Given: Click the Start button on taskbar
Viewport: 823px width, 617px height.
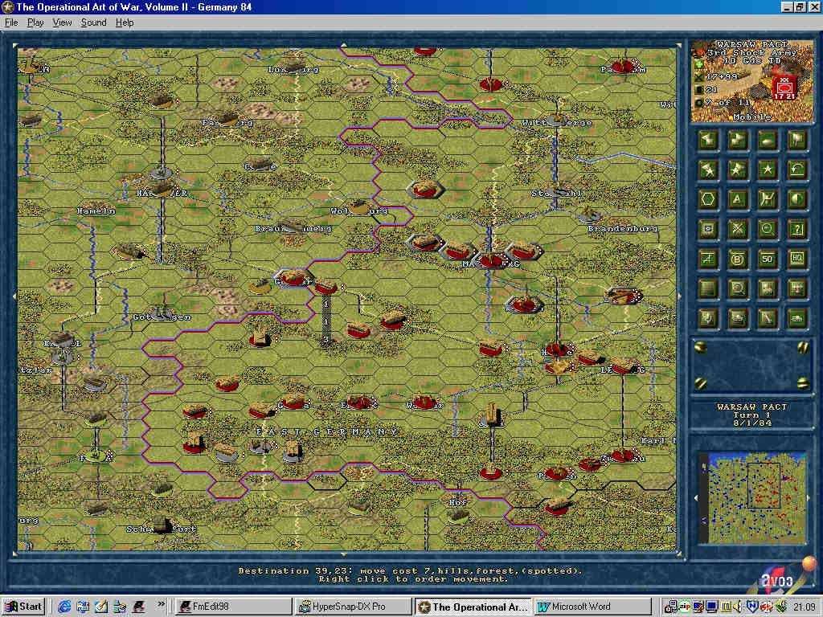Looking at the screenshot, I should point(23,607).
